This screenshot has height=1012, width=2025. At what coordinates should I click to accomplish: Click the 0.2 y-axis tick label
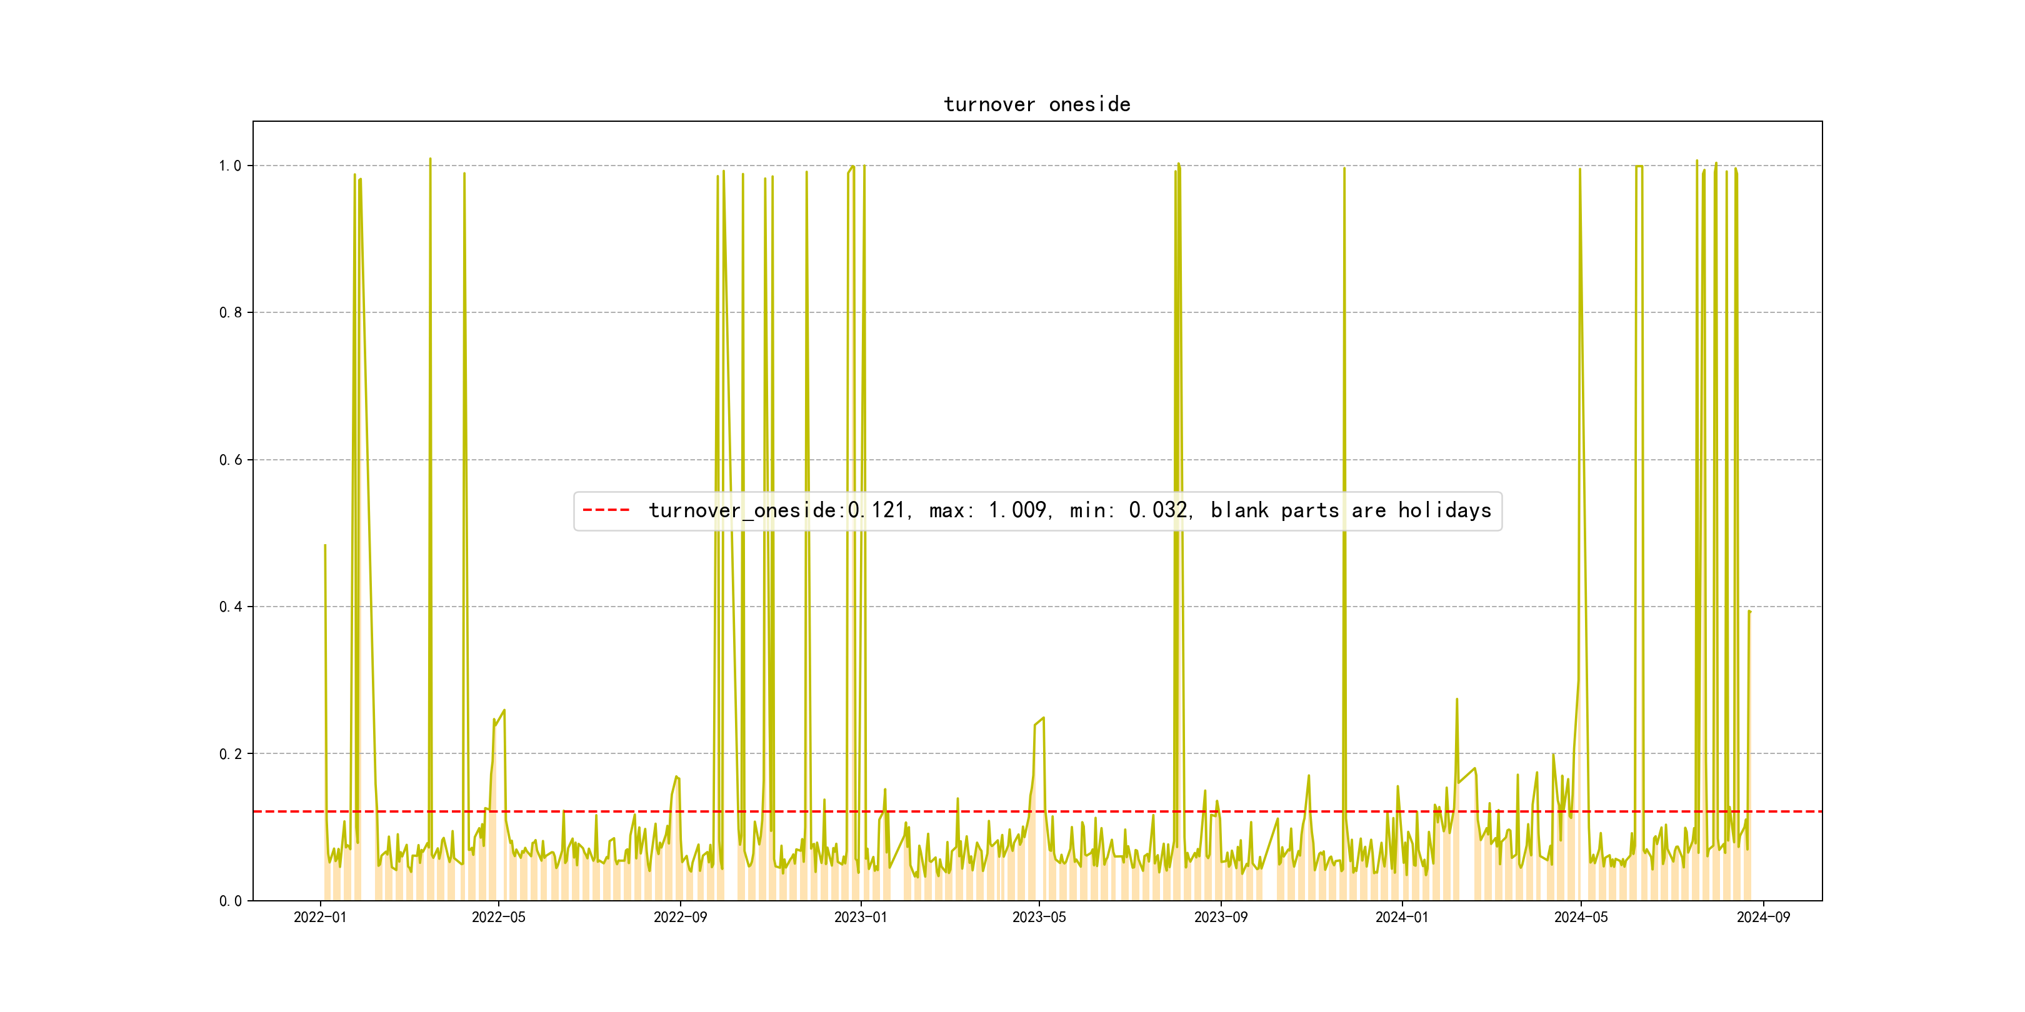[x=229, y=753]
